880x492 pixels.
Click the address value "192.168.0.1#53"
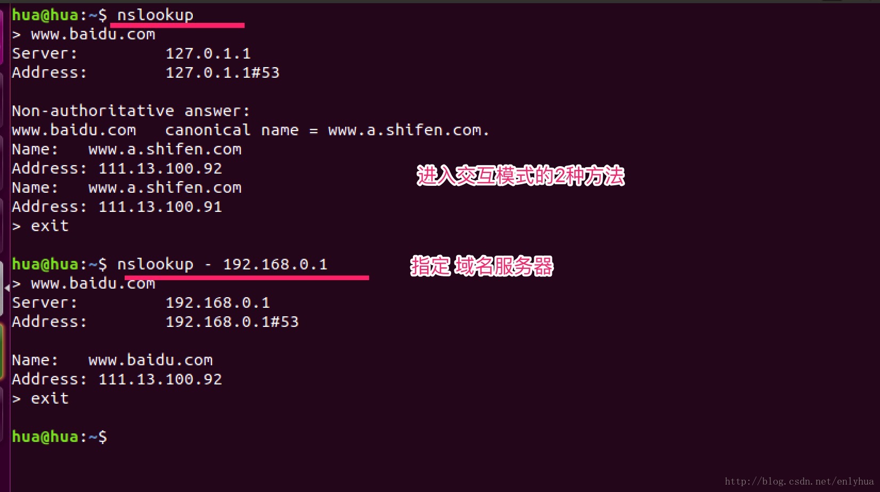coord(232,322)
